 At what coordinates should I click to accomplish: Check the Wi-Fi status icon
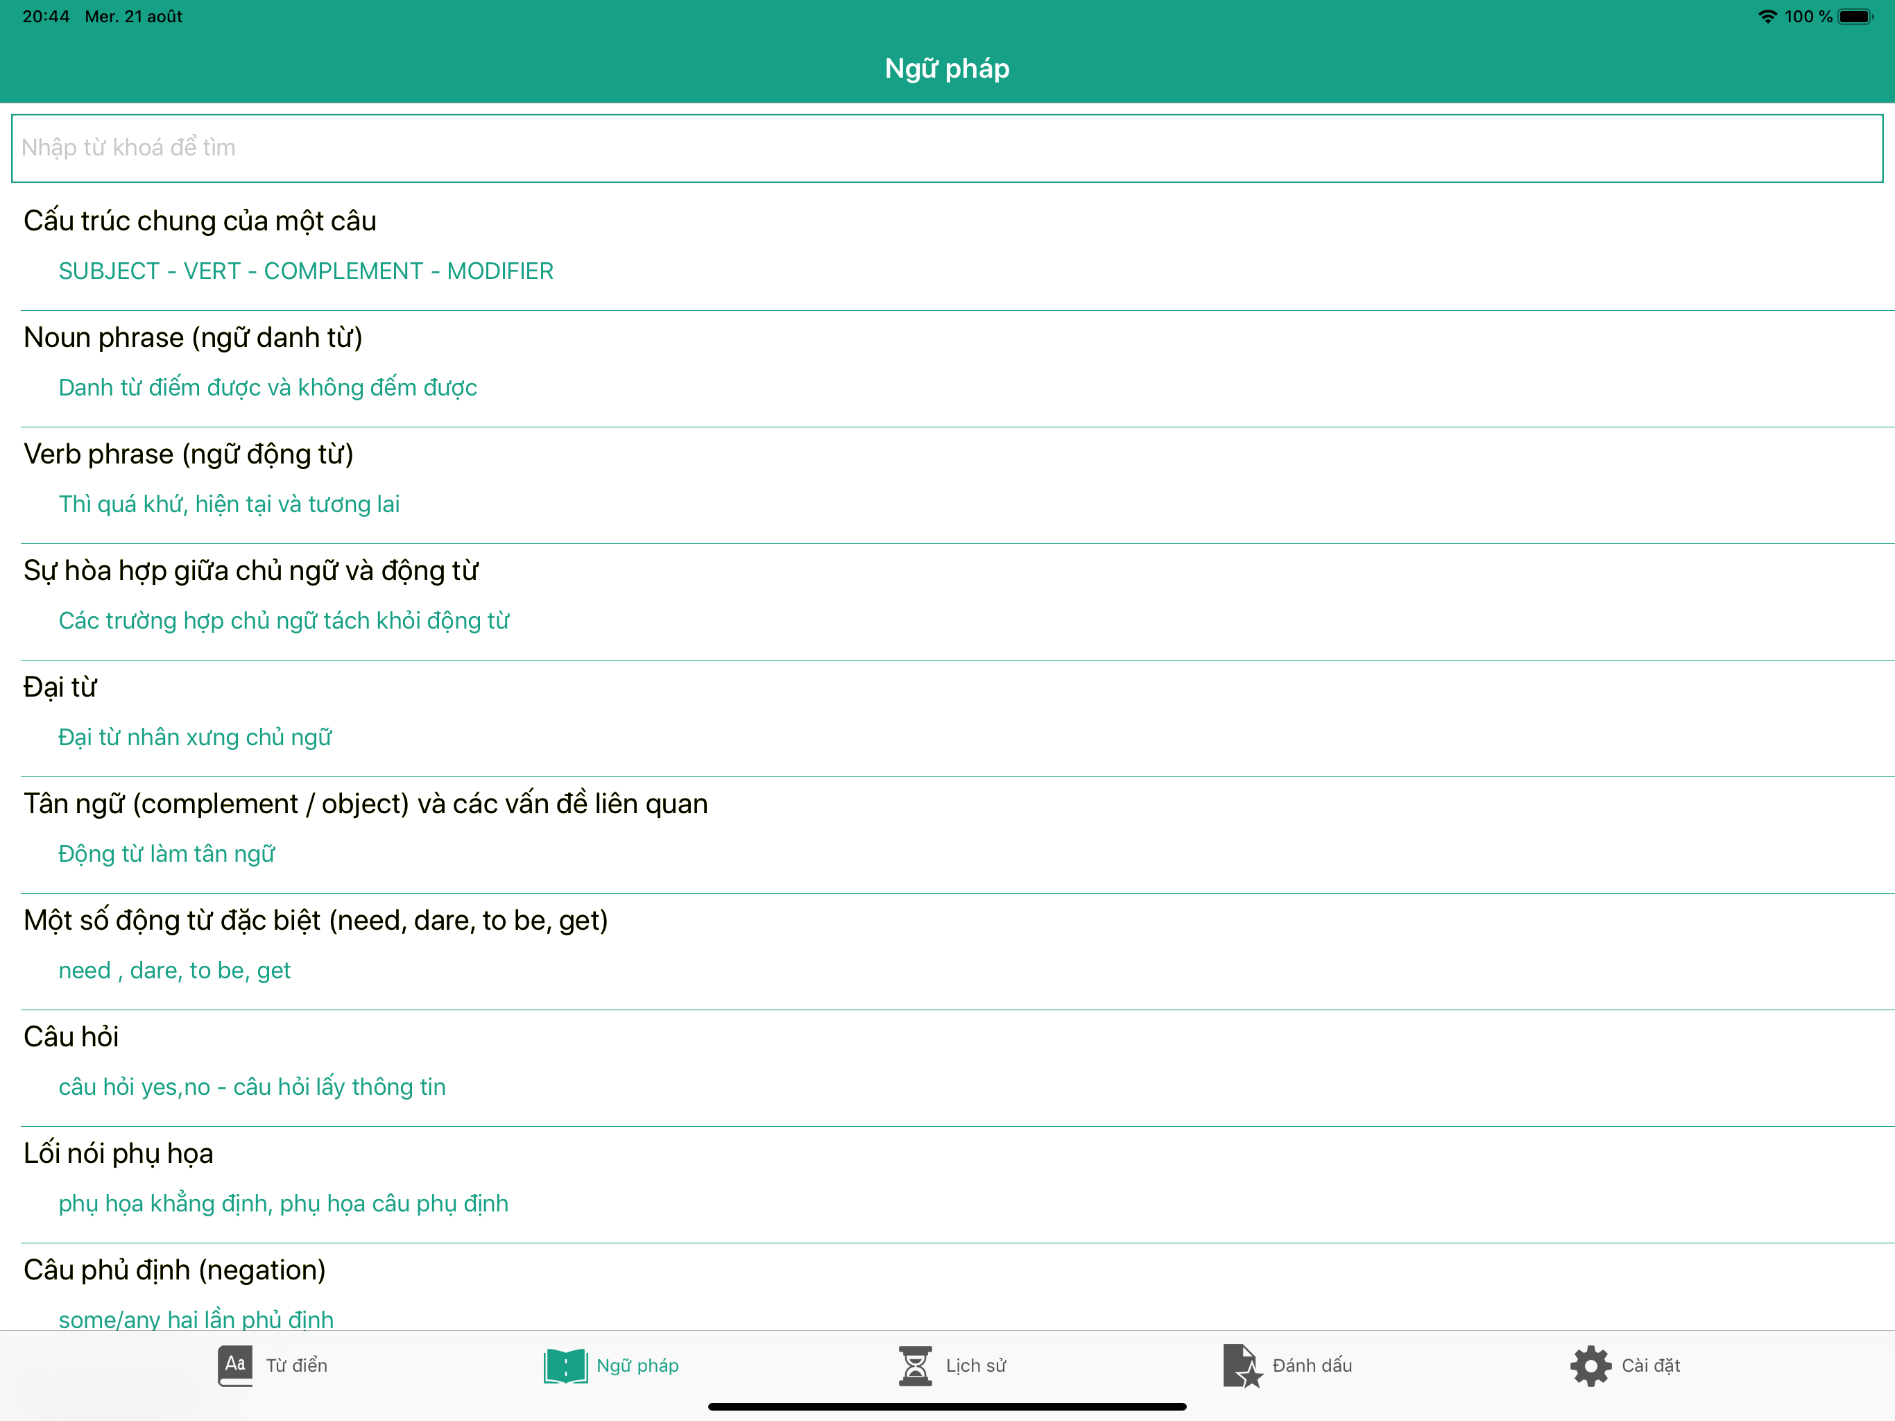pyautogui.click(x=1767, y=16)
